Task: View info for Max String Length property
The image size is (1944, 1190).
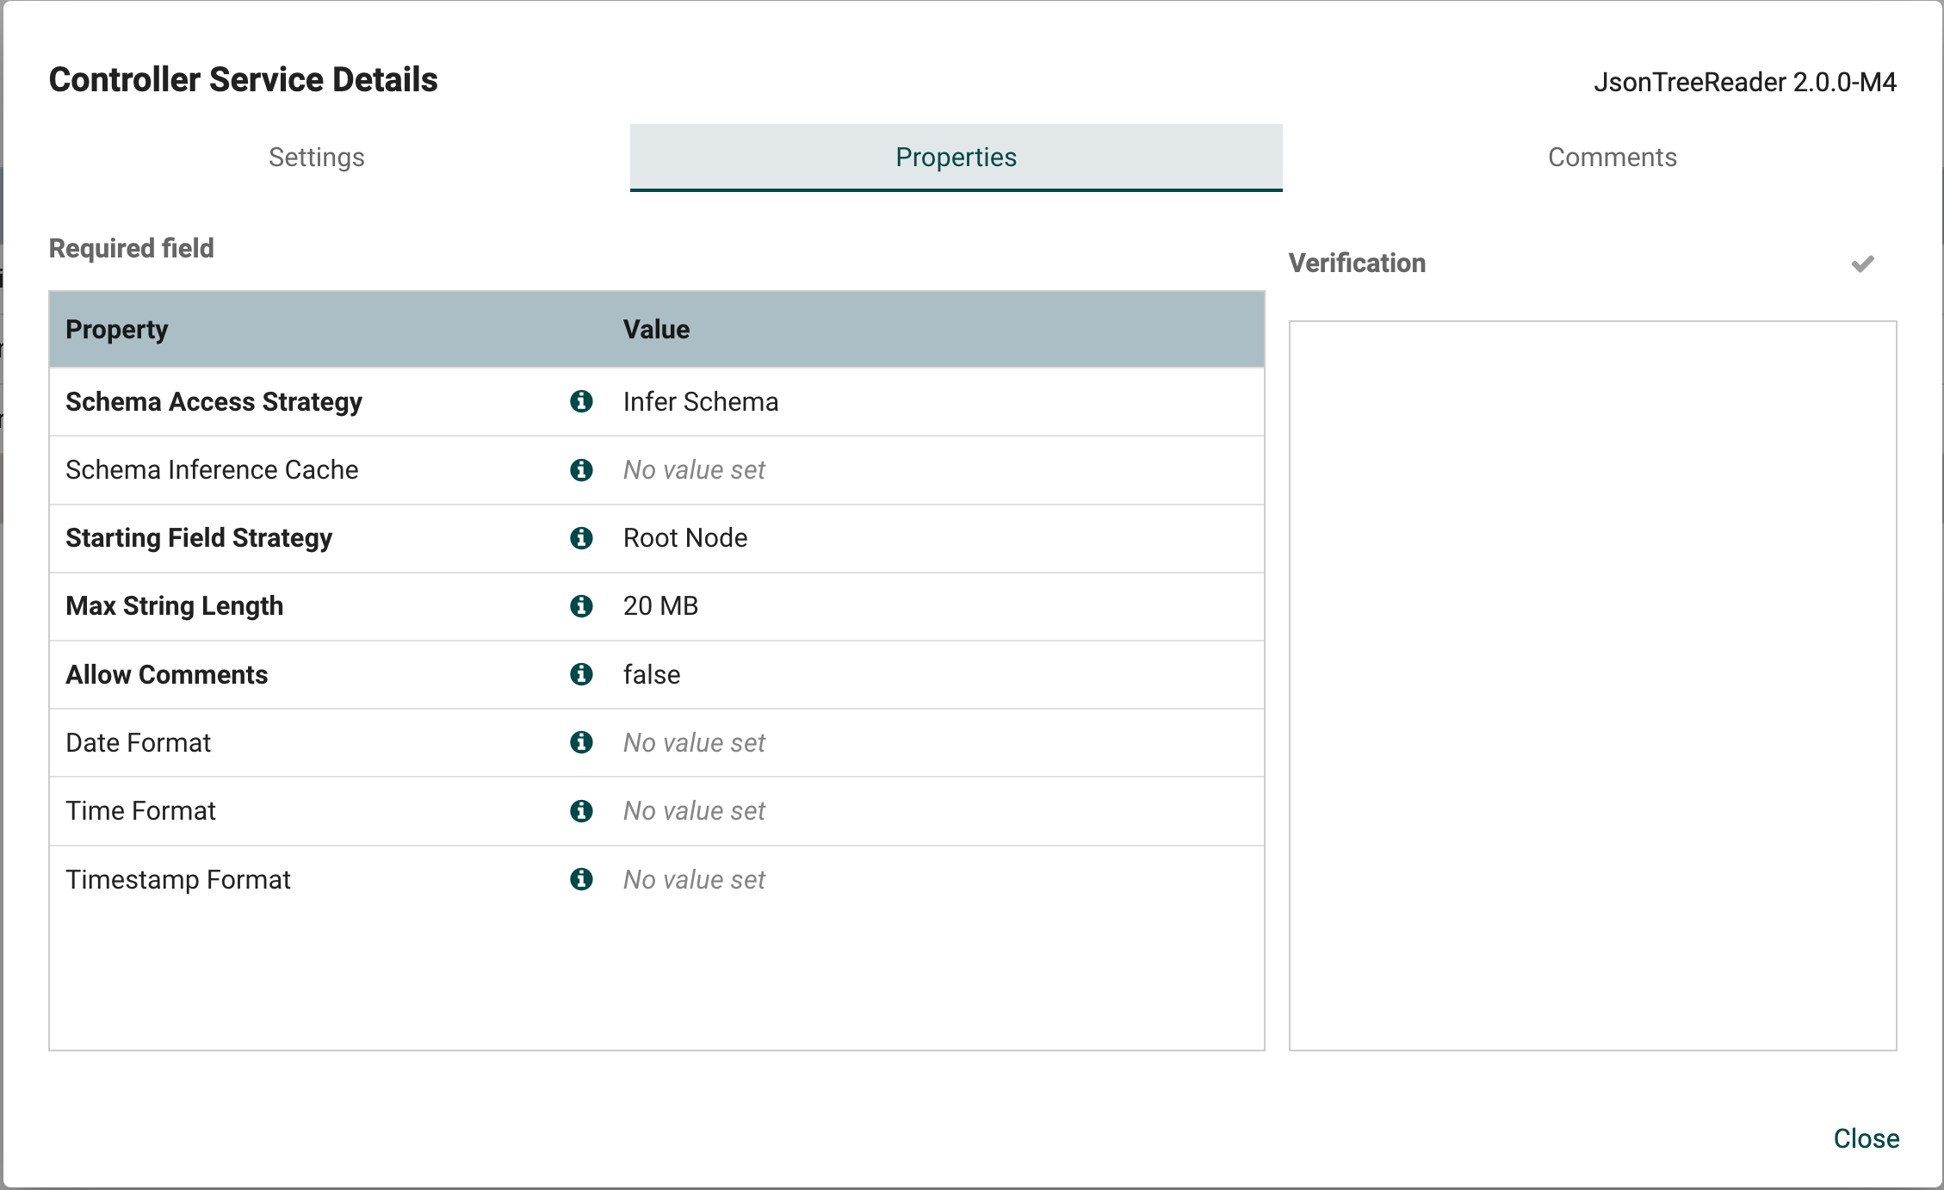Action: click(582, 606)
